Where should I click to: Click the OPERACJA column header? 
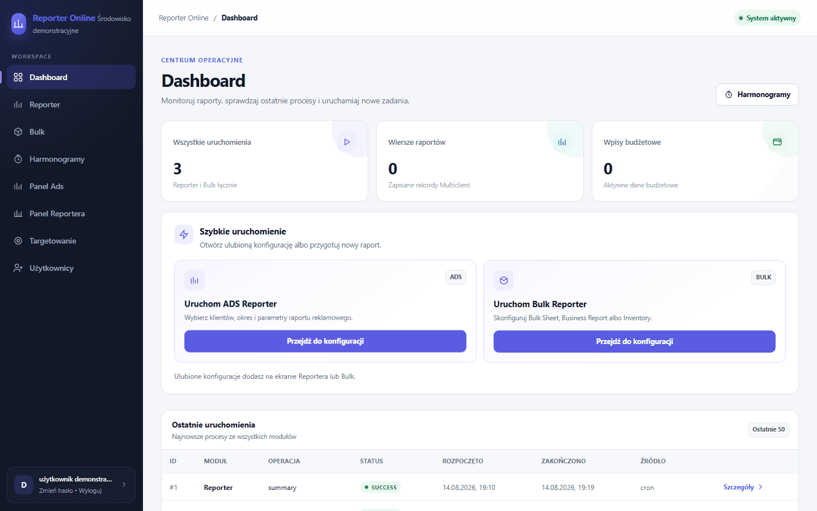tap(284, 461)
